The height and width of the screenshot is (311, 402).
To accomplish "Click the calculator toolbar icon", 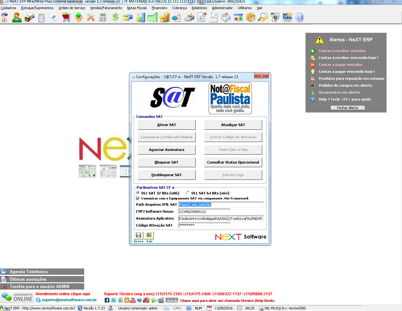I will point(103,17).
